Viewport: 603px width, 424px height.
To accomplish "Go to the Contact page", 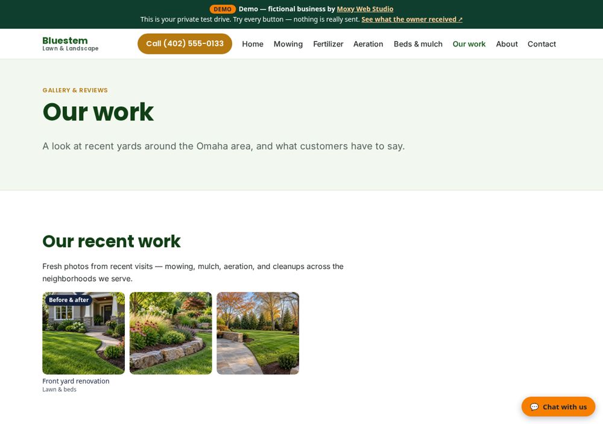I will click(x=541, y=44).
